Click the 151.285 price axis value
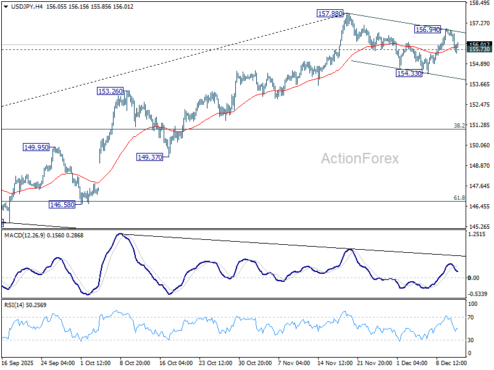The image size is (494, 370). tap(480, 125)
